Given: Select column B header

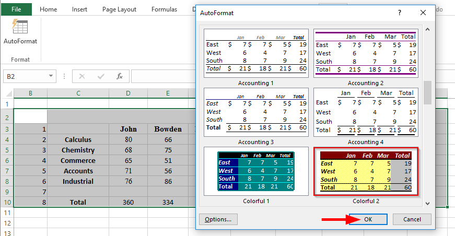Looking at the screenshot, I should click(x=30, y=93).
